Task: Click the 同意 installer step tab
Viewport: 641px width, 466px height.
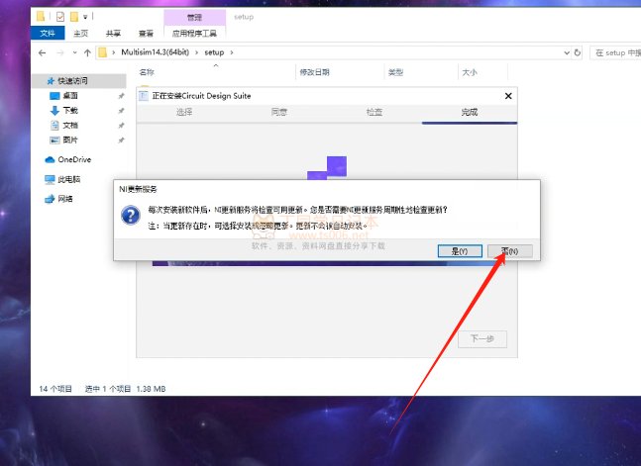Action: [x=279, y=112]
